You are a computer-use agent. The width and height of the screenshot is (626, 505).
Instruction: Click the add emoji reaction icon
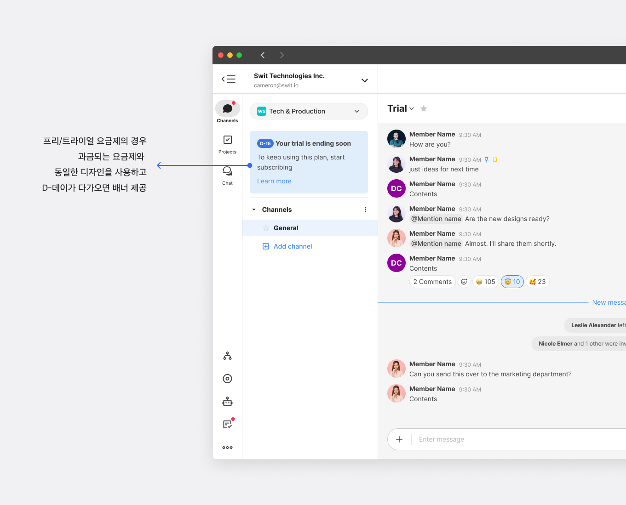tap(464, 282)
